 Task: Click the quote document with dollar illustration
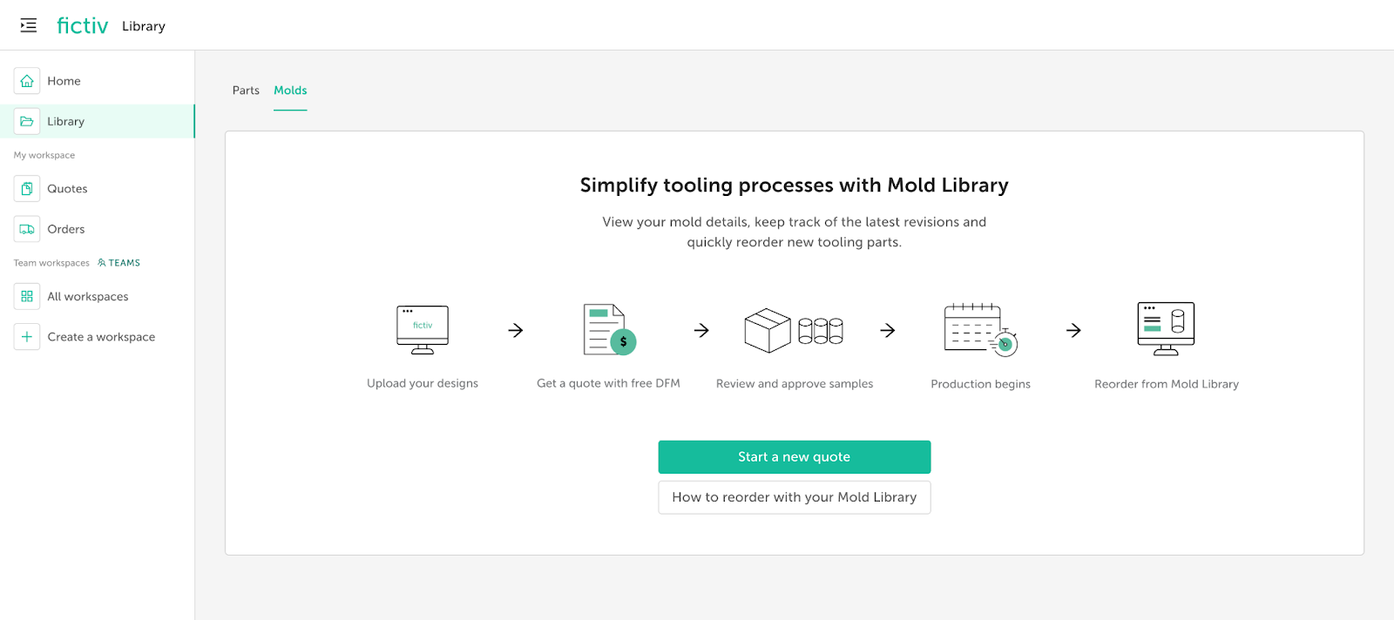(609, 330)
